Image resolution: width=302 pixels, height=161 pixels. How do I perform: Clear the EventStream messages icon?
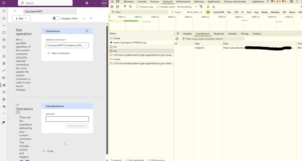(x=177, y=39)
